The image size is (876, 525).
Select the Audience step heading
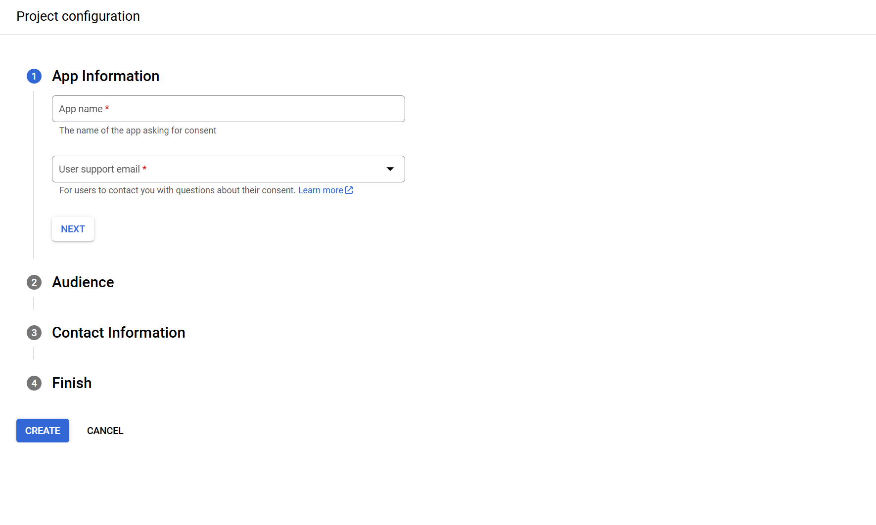[x=83, y=282]
